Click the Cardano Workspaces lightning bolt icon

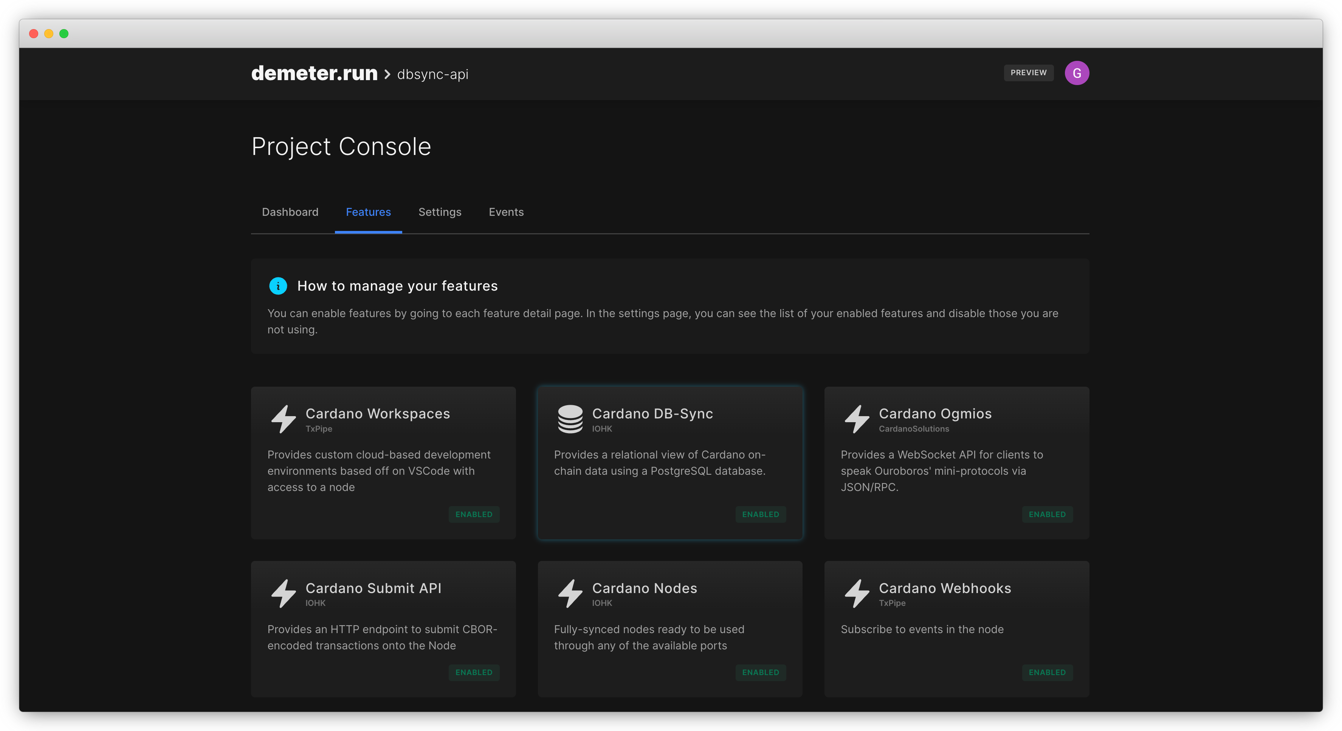[284, 419]
